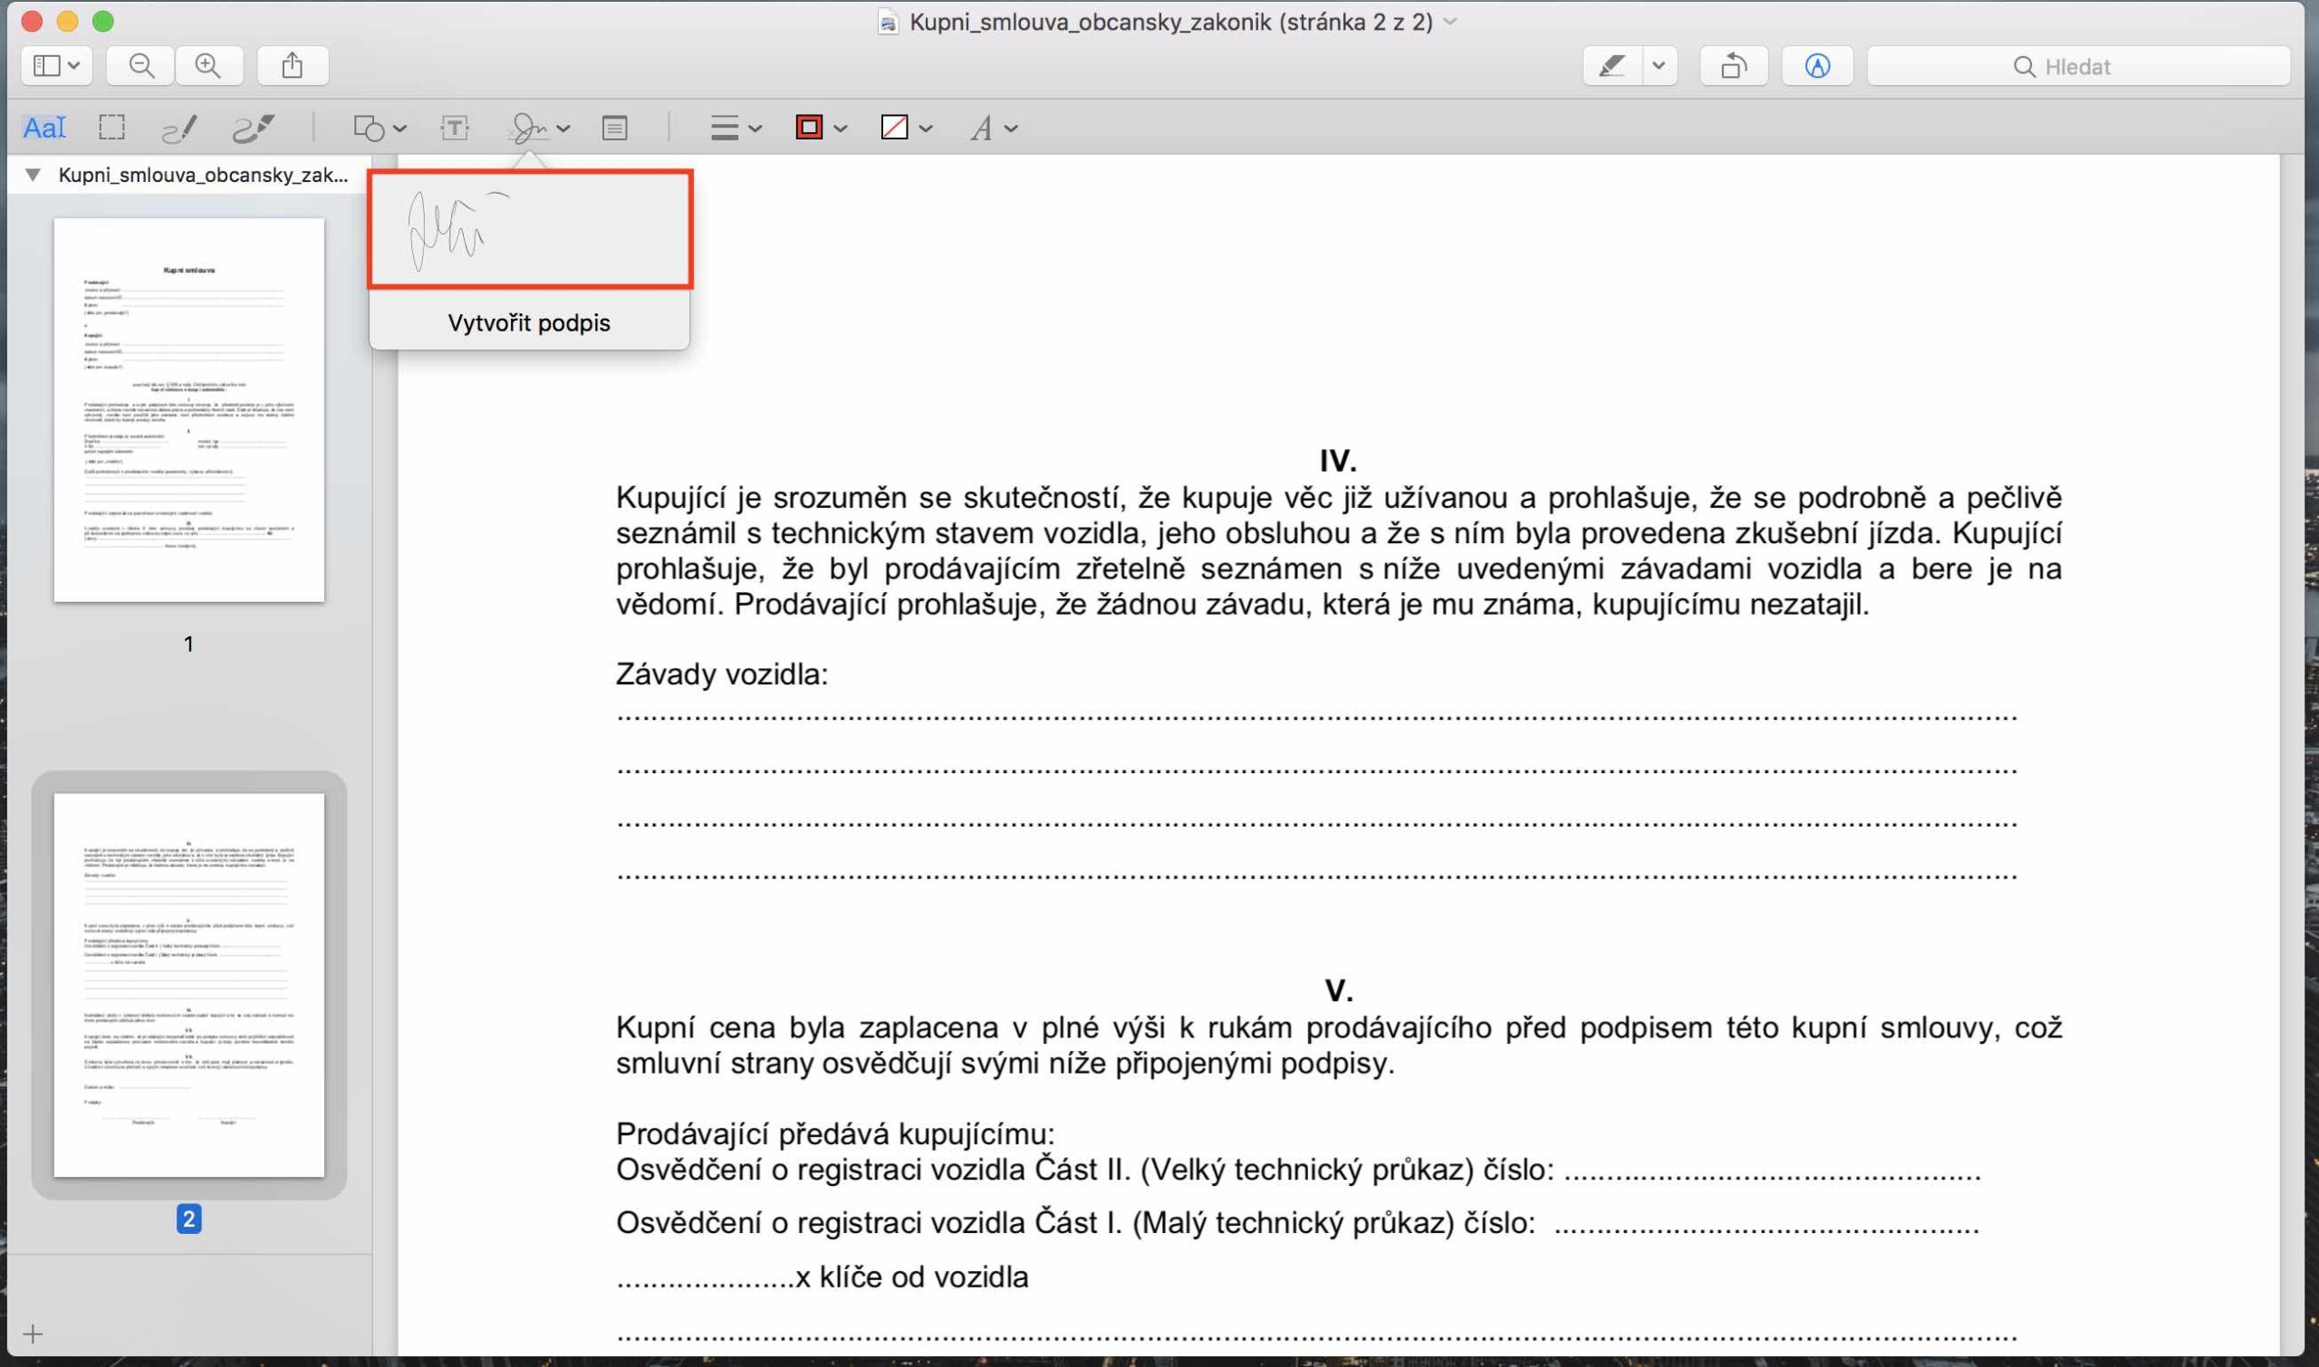Select the text selection tool
This screenshot has height=1367, width=2319.
click(43, 128)
